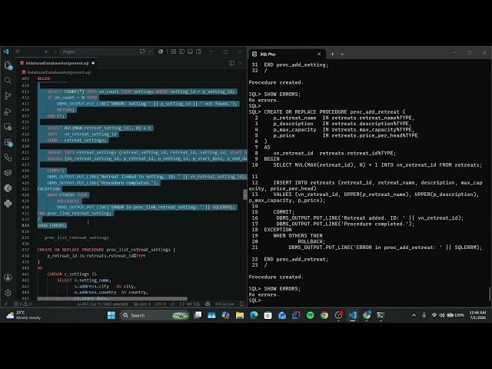The image size is (492, 369).
Task: Open the Windows Start menu
Action: pyautogui.click(x=111, y=315)
